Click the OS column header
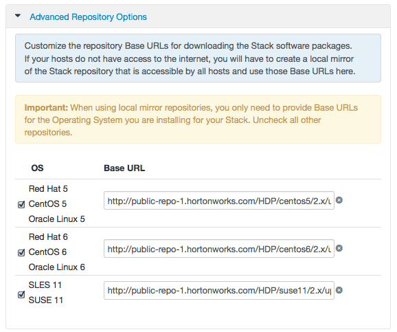Image resolution: width=397 pixels, height=332 pixels. point(37,168)
